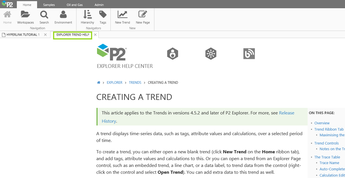345x178 pixels.
Task: Click the EXPLORER HELP CENTER title text
Action: [125, 66]
